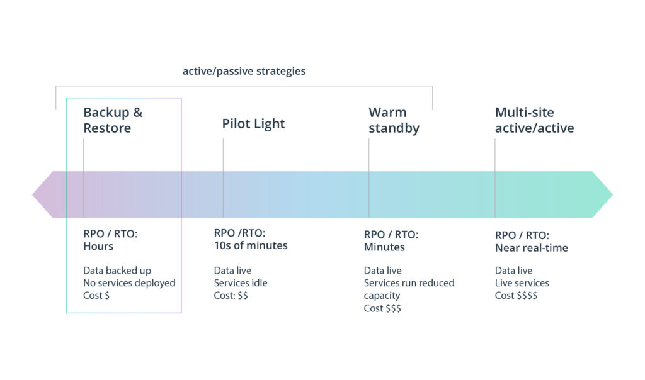
Task: Click the 'Cost $' label under Backup & Restore
Action: [x=96, y=295]
